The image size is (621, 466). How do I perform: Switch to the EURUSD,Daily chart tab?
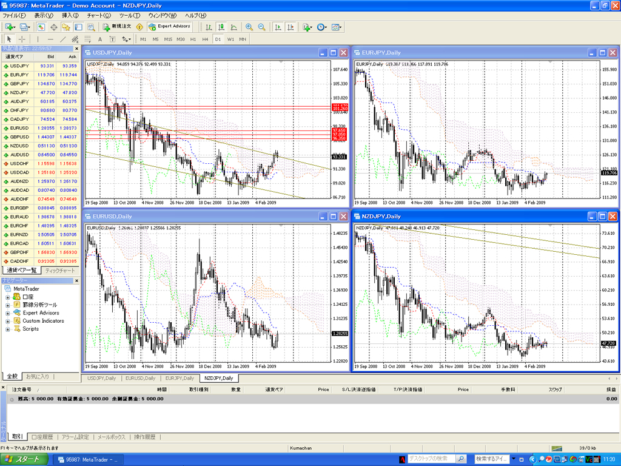(x=141, y=378)
